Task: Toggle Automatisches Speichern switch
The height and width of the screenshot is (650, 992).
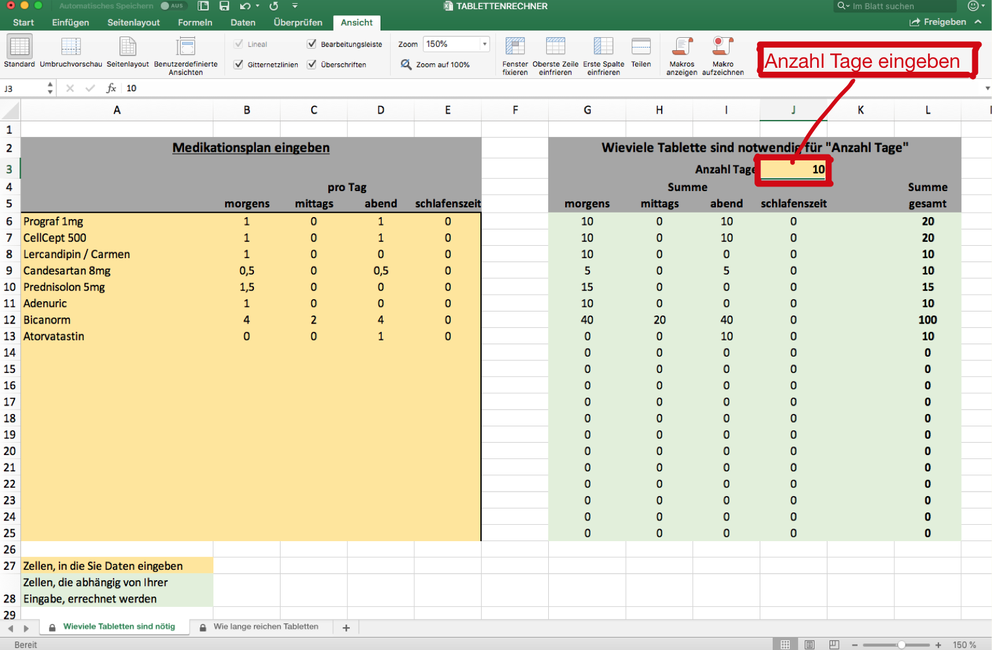Action: point(174,6)
